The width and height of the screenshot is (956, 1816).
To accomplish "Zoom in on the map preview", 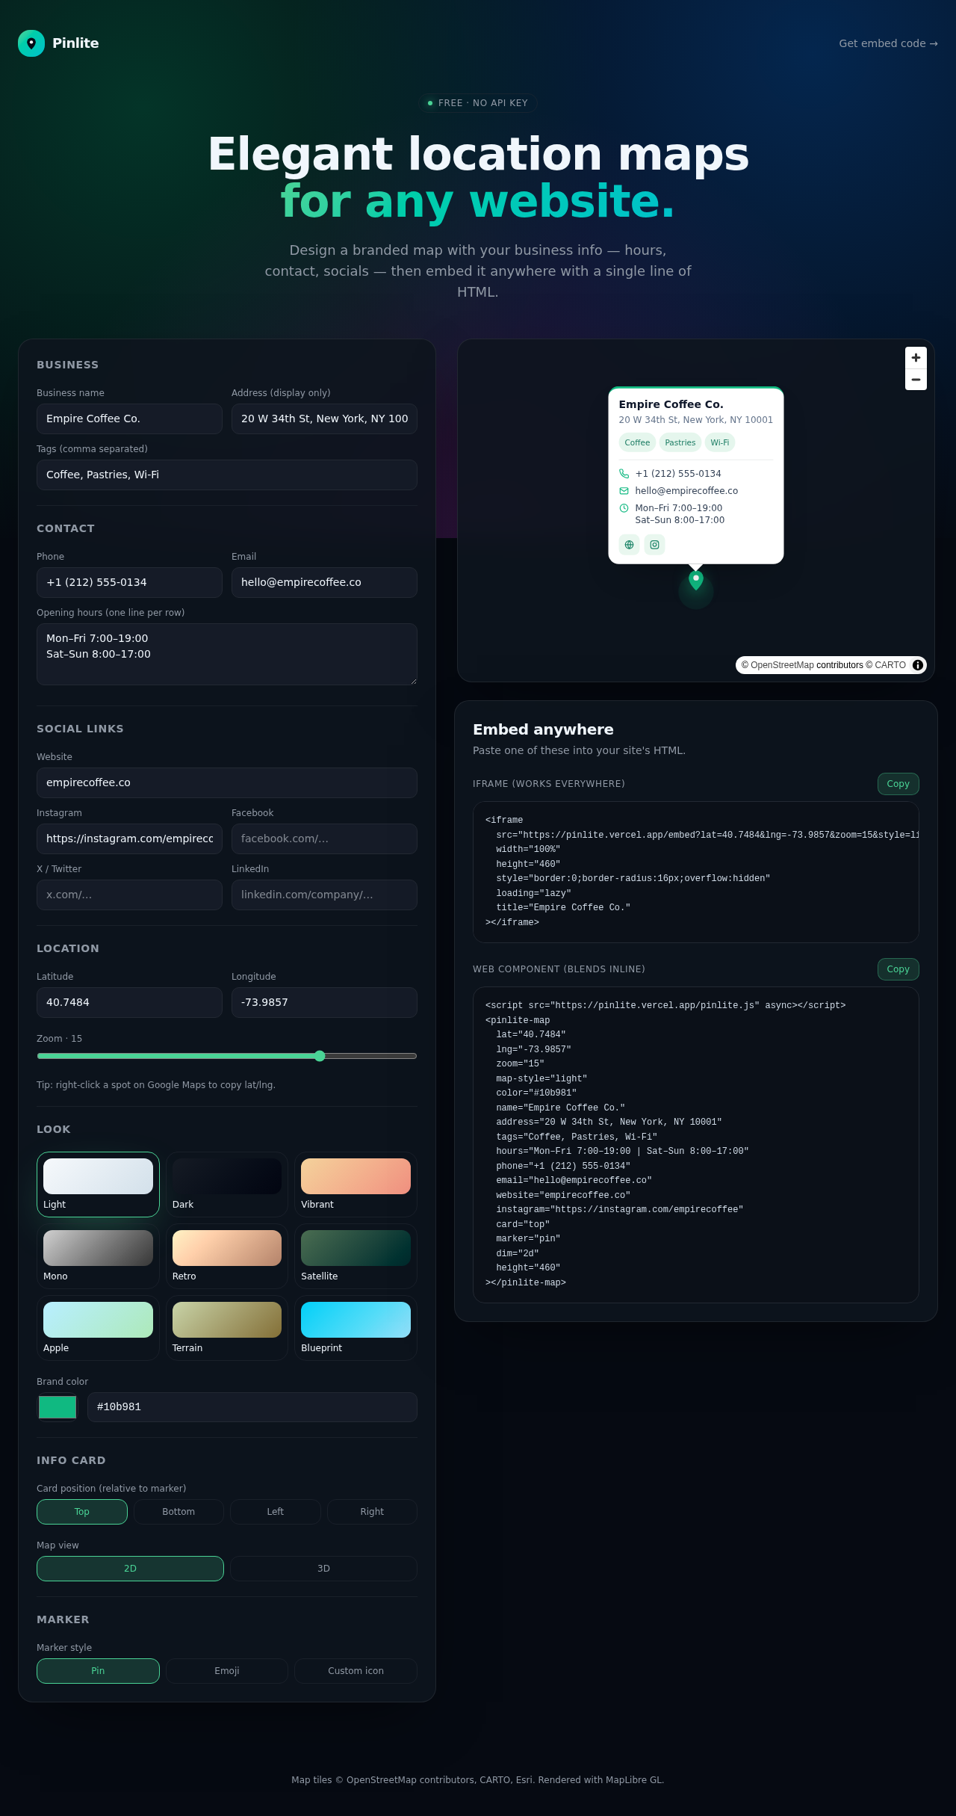I will 916,358.
